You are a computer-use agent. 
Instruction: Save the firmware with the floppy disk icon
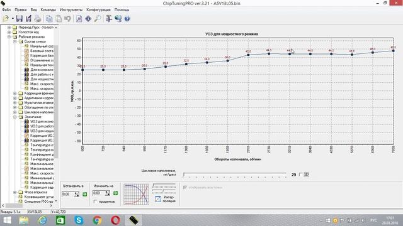coord(20,18)
